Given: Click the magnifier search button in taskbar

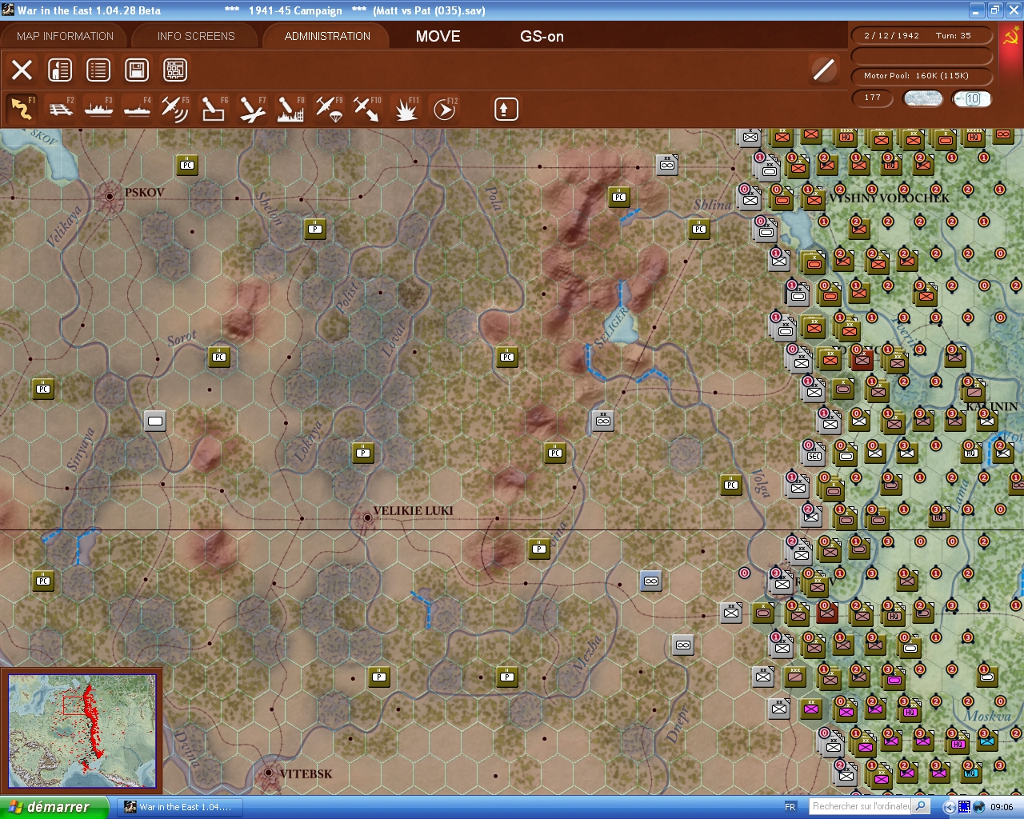Looking at the screenshot, I should tap(921, 807).
